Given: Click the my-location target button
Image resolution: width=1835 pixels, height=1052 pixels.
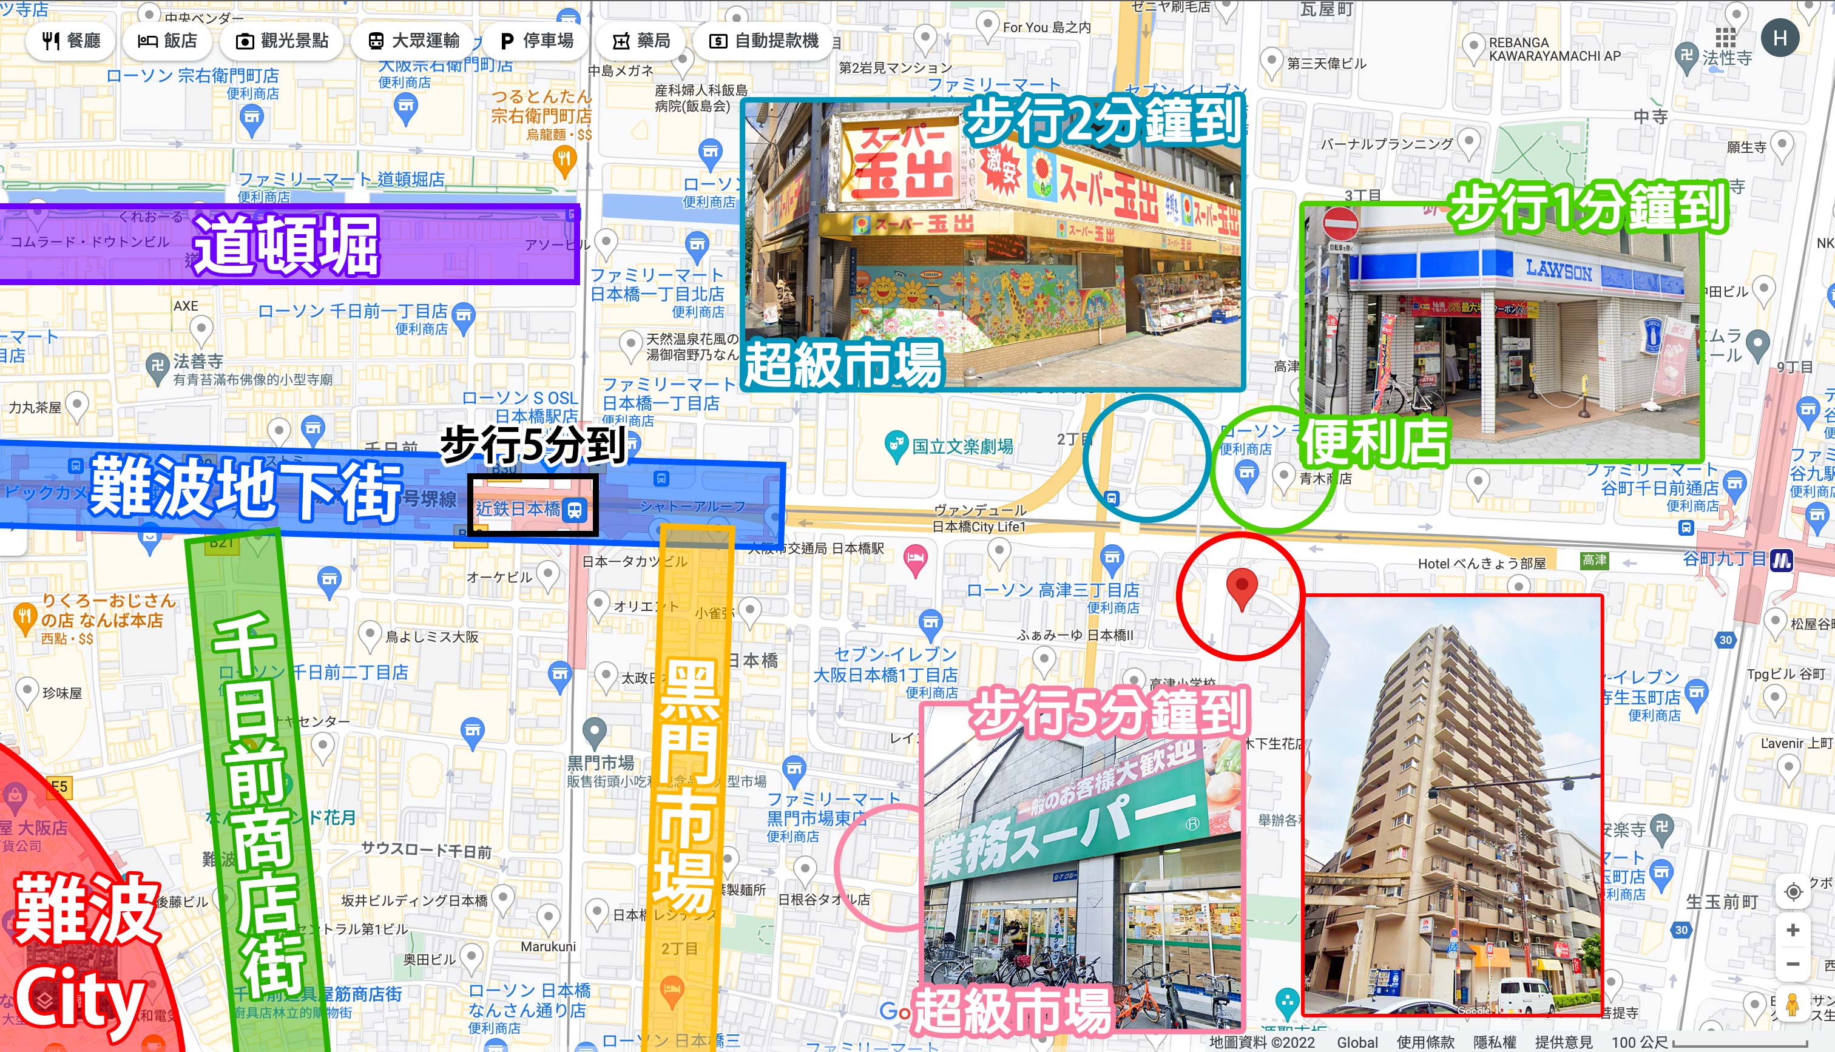Looking at the screenshot, I should [1793, 892].
